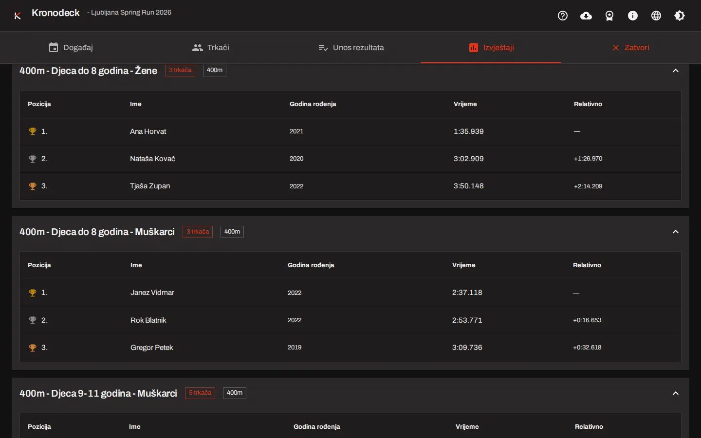Click the Zatvori close button
701x438 pixels.
click(x=631, y=48)
